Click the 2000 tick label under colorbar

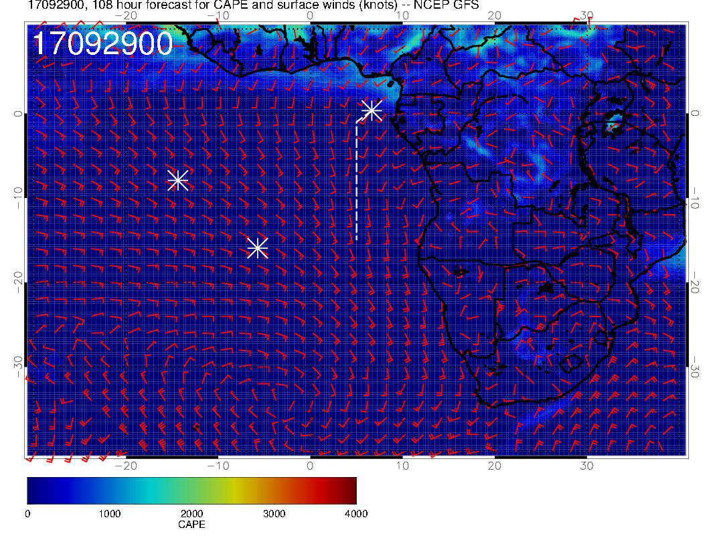point(191,514)
